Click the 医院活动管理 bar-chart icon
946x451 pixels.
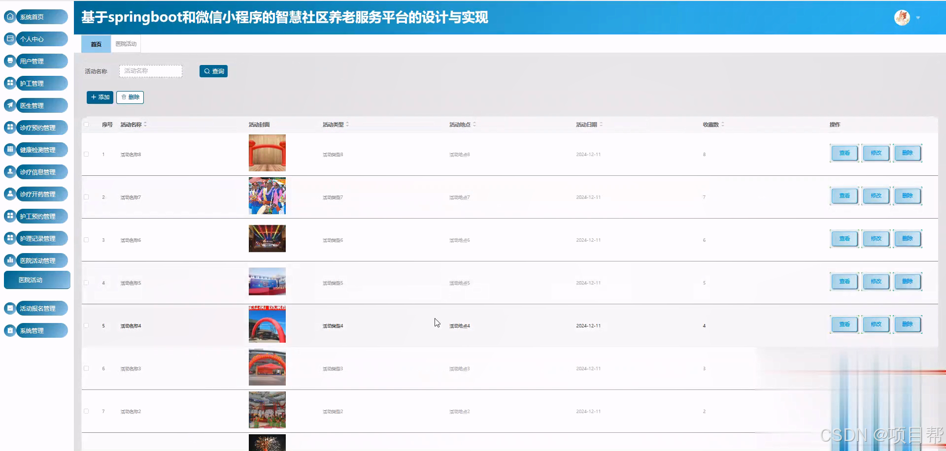(10, 260)
